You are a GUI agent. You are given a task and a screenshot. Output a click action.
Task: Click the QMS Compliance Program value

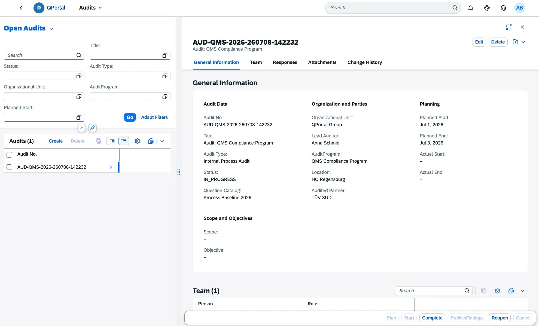(339, 161)
